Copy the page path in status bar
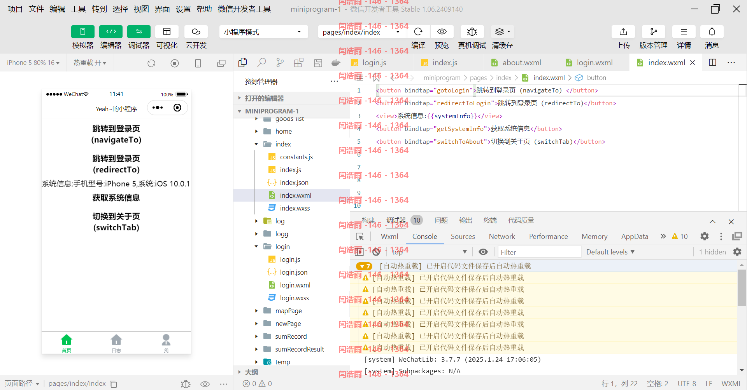747x390 pixels. pyautogui.click(x=114, y=384)
